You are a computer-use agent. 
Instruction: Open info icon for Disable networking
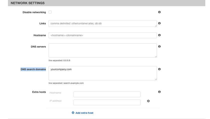click(x=159, y=12)
